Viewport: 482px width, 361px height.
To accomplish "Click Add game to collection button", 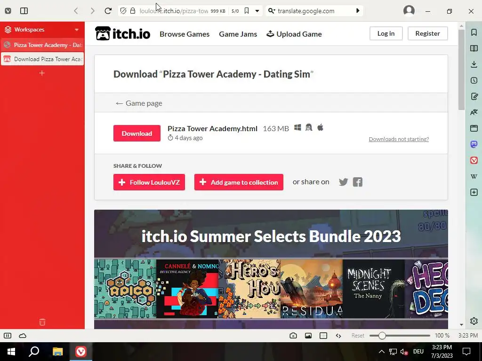I will 239,182.
